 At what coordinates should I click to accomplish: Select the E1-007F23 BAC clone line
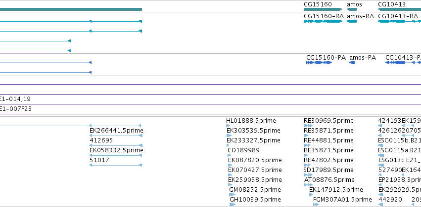point(211,114)
